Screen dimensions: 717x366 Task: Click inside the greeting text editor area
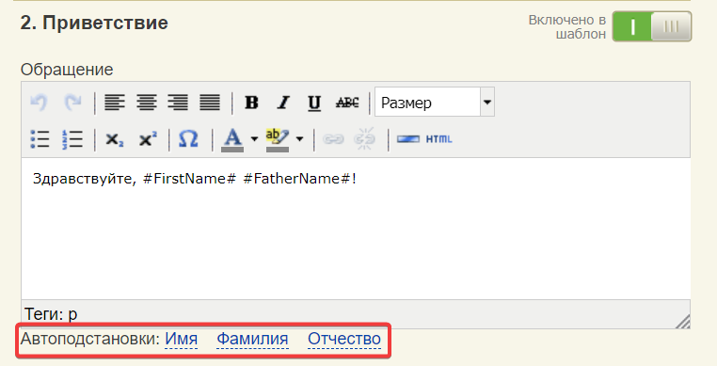356,229
